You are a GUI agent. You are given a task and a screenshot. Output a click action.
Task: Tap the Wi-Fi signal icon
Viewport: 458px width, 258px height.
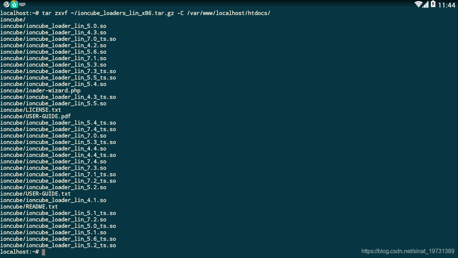[x=418, y=4]
